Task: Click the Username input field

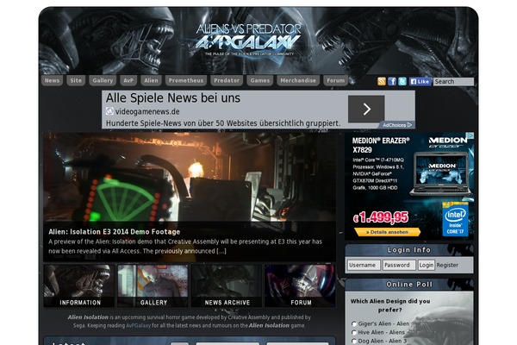Action: pyautogui.click(x=363, y=266)
